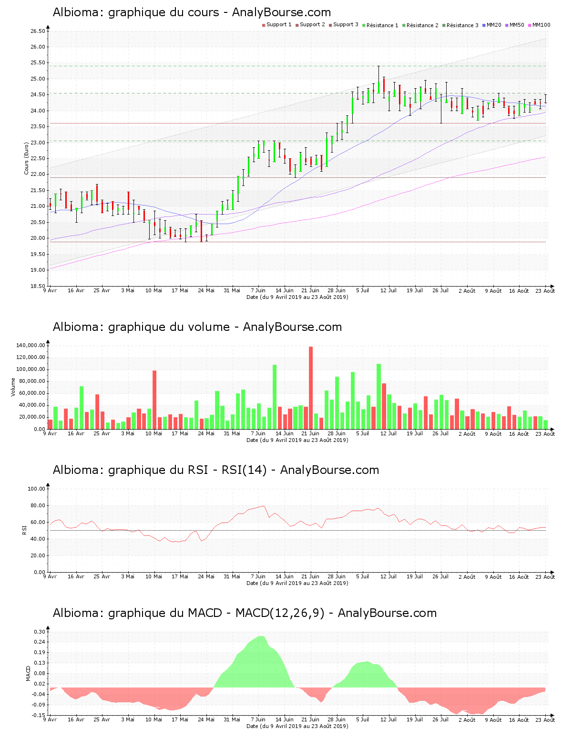Viewport: 572px width, 739px height.
Task: Click '2 Août' date on the volume chart
Action: coord(467,433)
